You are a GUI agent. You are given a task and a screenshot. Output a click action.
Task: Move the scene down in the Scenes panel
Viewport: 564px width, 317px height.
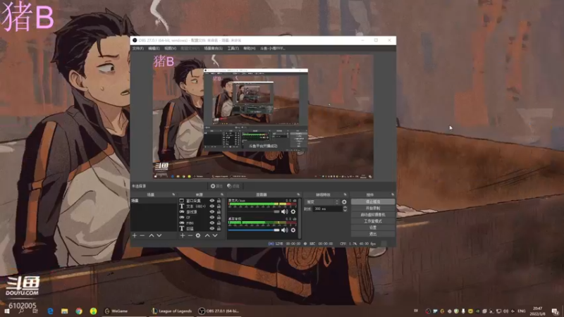[159, 235]
